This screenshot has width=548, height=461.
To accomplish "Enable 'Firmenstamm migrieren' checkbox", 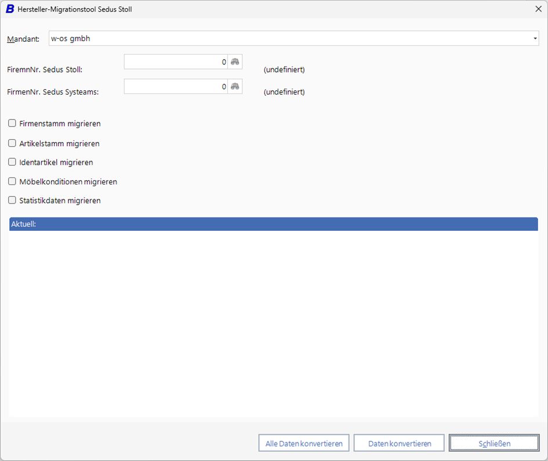I will (12, 124).
